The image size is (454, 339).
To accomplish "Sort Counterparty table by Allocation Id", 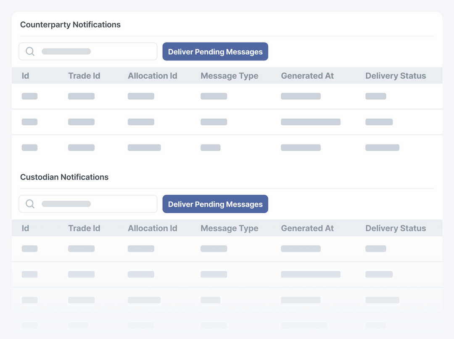I will click(x=153, y=76).
